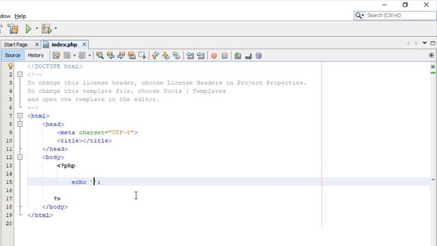Switch to the Start Page tab
The height and width of the screenshot is (246, 437).
pyautogui.click(x=16, y=44)
